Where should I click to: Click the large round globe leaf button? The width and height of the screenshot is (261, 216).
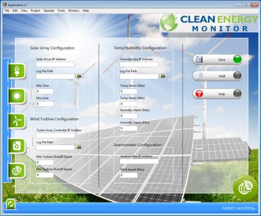[x=245, y=188]
